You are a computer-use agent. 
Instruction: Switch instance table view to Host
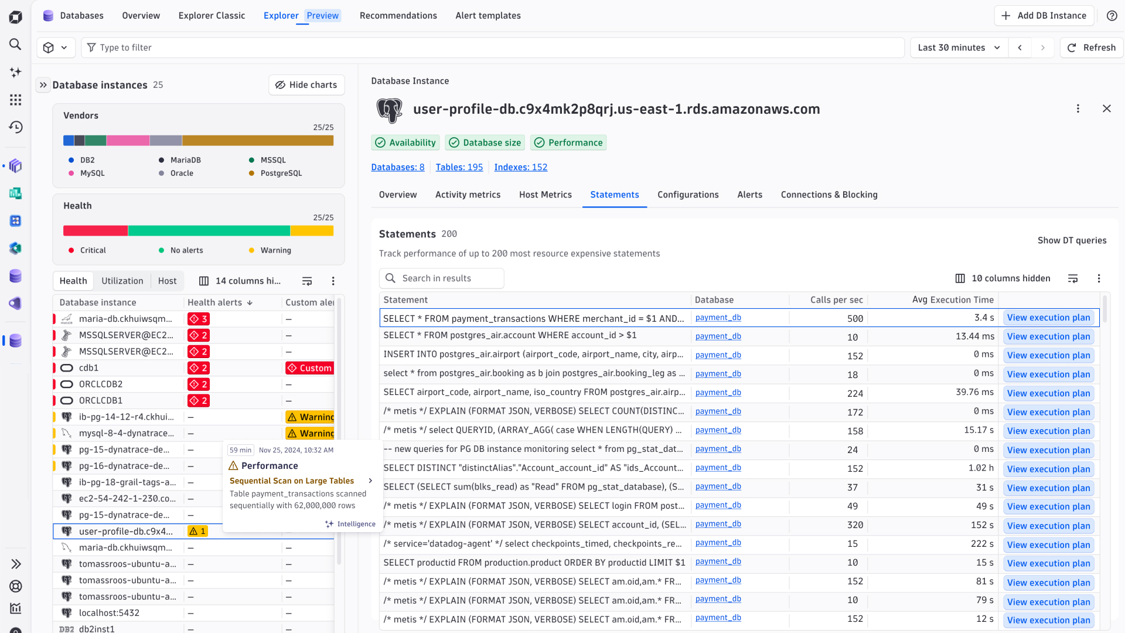point(167,281)
